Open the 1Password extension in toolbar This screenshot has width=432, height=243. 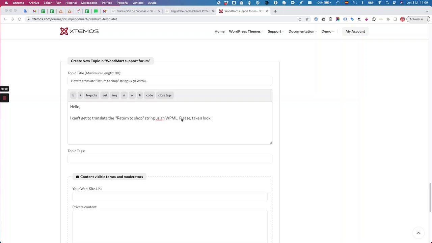point(316,19)
